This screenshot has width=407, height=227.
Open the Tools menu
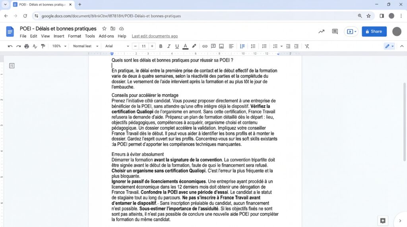click(90, 36)
